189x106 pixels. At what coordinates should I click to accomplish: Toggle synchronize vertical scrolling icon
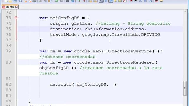pyautogui.click(x=90, y=1)
